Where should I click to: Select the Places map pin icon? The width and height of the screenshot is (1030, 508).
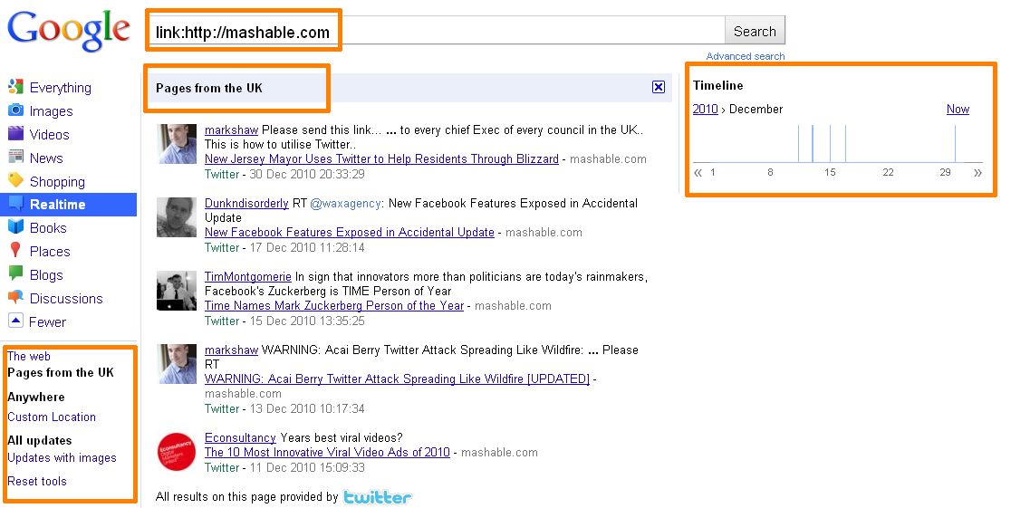pos(15,251)
